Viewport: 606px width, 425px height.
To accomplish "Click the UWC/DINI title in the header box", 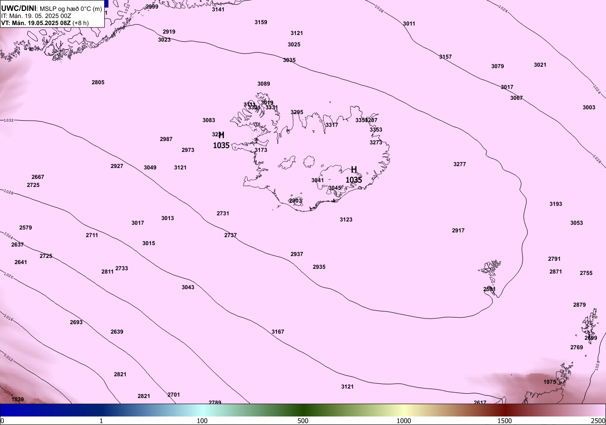I will click(x=18, y=8).
